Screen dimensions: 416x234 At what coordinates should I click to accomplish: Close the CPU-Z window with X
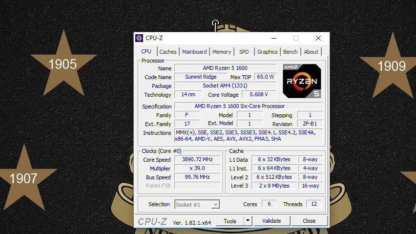coord(318,38)
